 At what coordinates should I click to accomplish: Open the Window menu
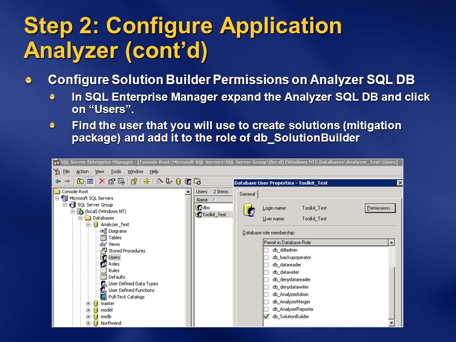pos(135,171)
